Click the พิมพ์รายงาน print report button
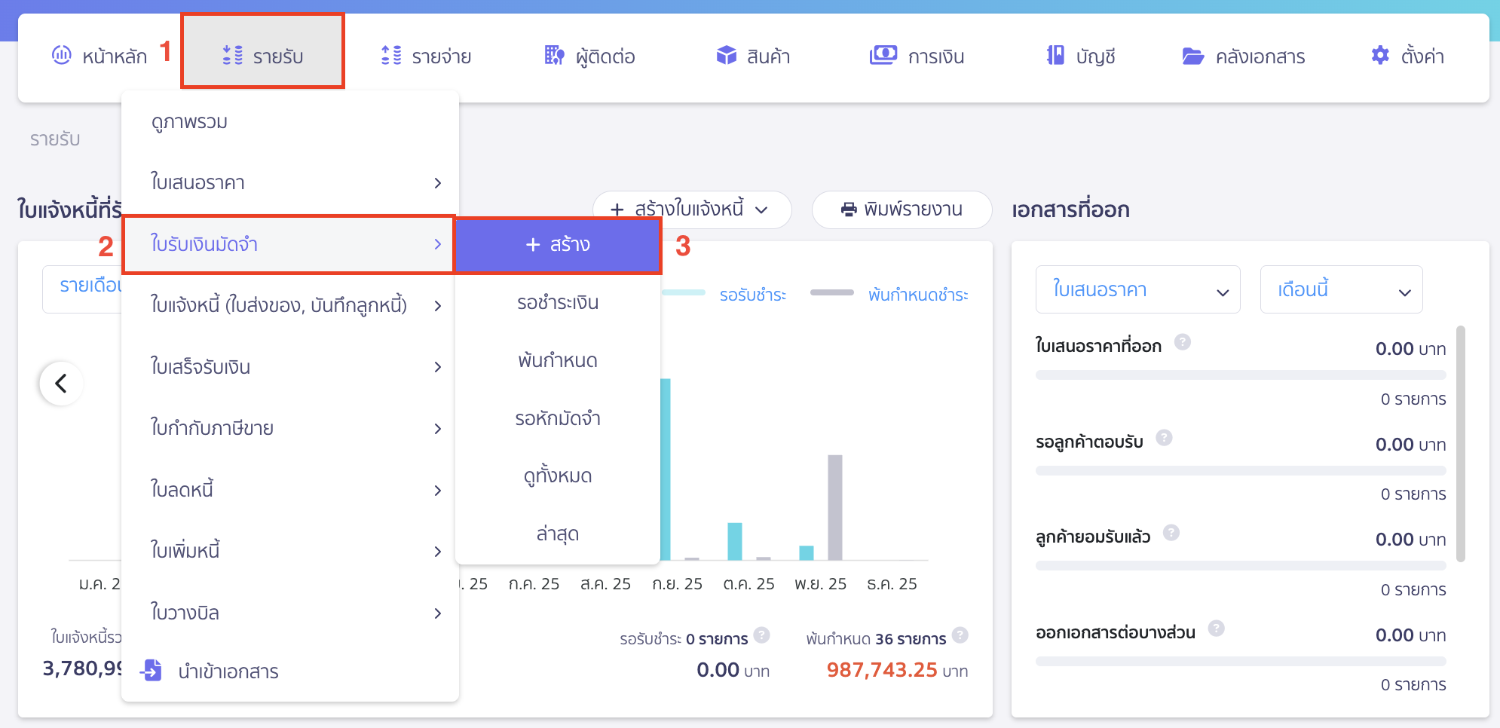 pos(902,210)
